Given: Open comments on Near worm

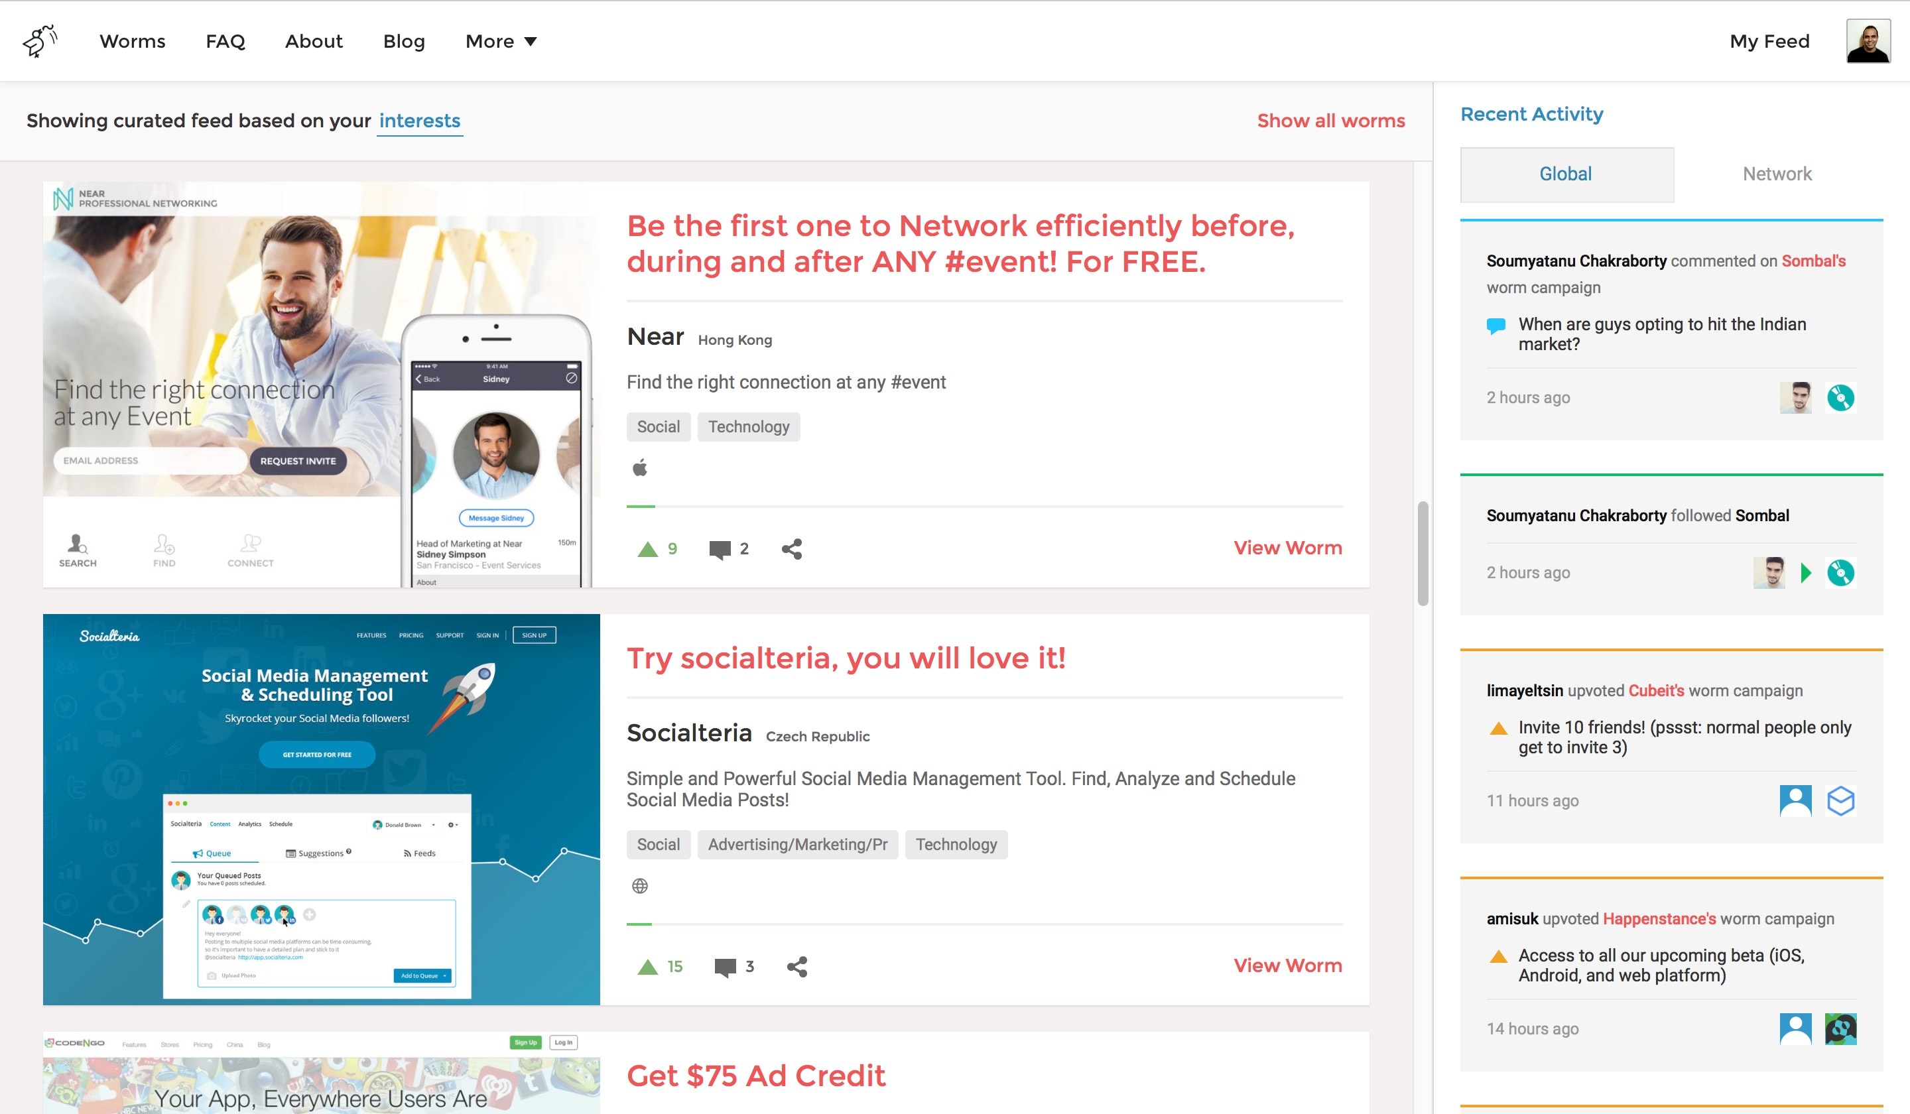Looking at the screenshot, I should 720,550.
